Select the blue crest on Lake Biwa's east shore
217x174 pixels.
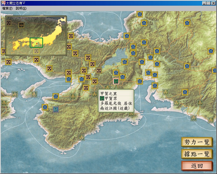click(125, 62)
